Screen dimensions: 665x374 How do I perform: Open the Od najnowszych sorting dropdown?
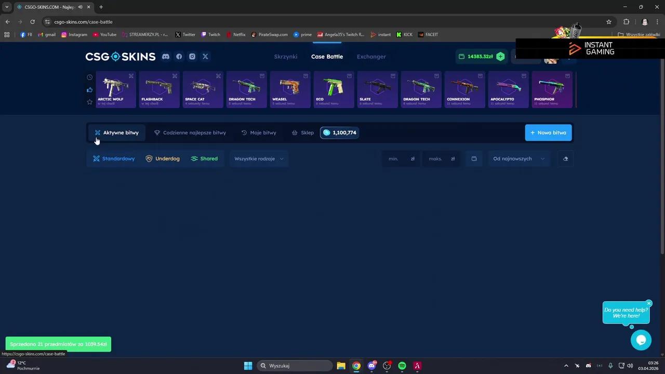518,158
